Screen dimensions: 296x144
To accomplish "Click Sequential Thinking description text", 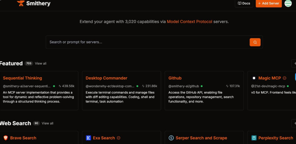I will pos(38,97).
